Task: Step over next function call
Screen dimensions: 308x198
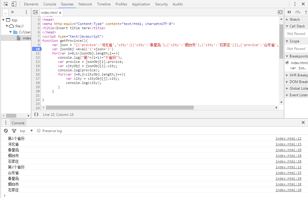Action: coord(297,12)
